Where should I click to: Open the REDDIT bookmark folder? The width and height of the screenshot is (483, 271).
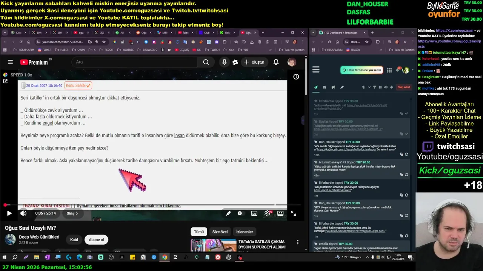click(106, 50)
